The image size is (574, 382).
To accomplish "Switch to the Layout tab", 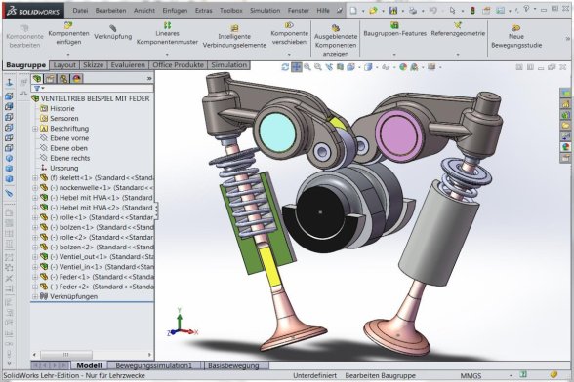I will [x=64, y=65].
